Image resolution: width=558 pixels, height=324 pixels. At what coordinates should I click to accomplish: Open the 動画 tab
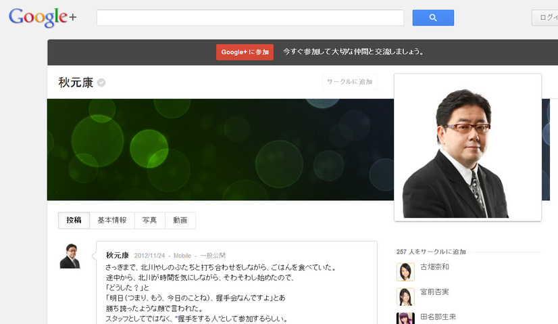[x=180, y=221]
